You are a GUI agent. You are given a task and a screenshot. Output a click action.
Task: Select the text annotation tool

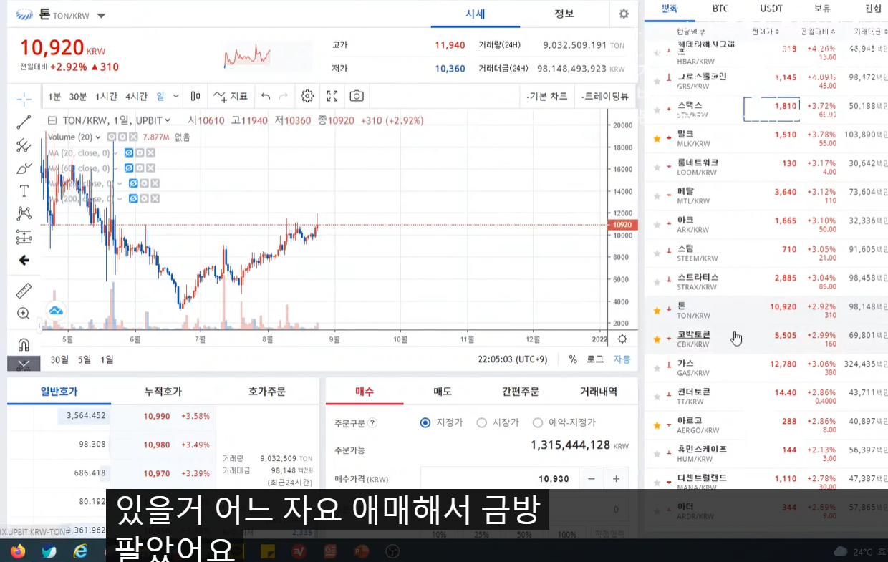[24, 191]
